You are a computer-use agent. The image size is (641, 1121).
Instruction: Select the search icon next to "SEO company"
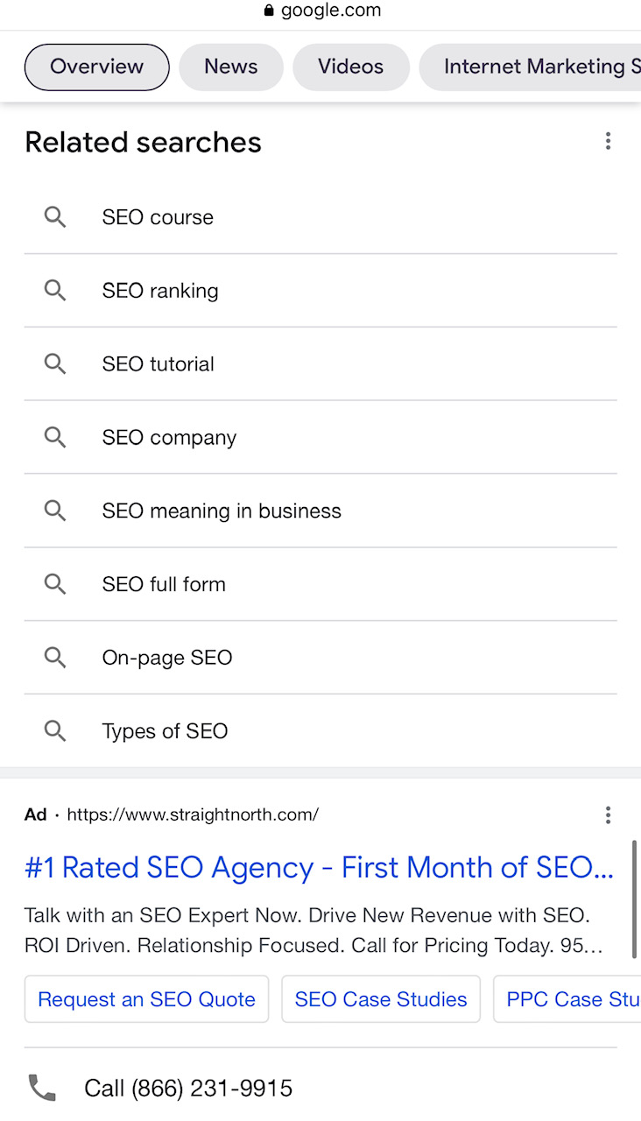coord(54,437)
